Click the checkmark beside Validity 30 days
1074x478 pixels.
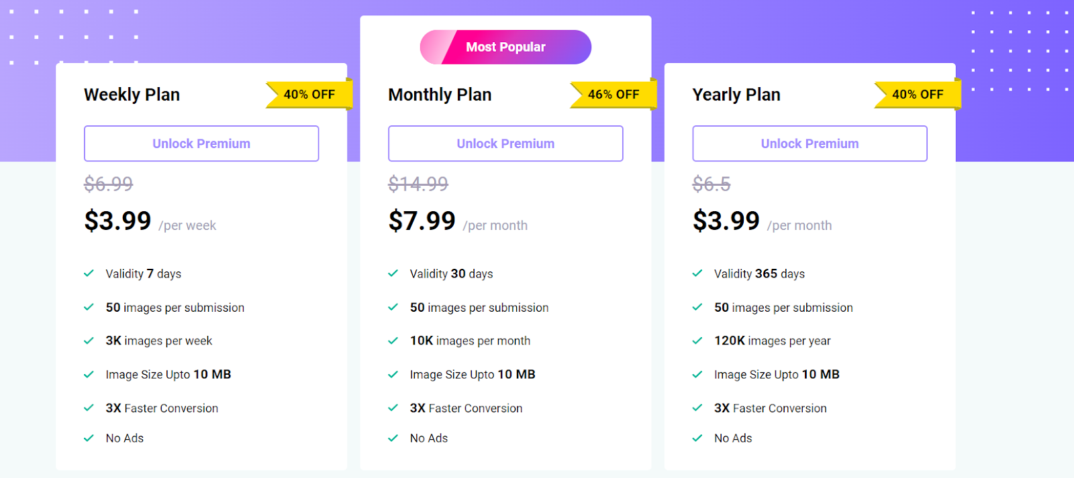393,274
